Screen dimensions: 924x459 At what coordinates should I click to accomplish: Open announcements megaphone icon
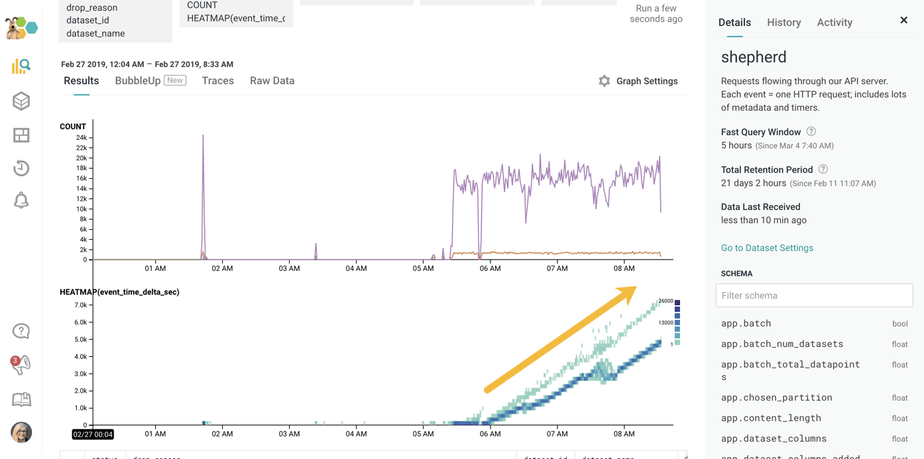tap(21, 364)
